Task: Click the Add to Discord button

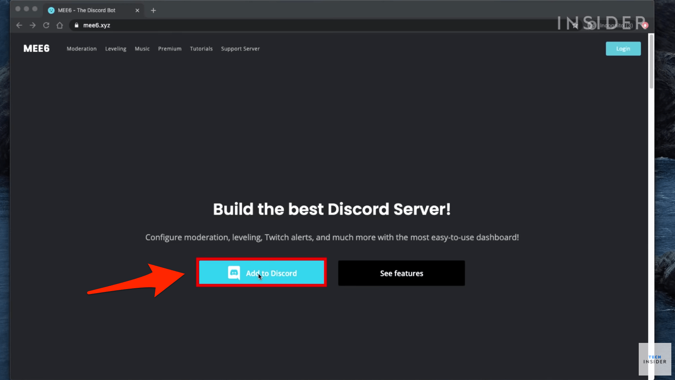Action: pos(261,273)
